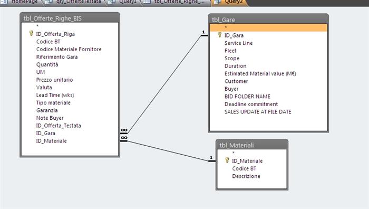Select the Estimated Material value field
The height and width of the screenshot is (209, 369).
[260, 73]
